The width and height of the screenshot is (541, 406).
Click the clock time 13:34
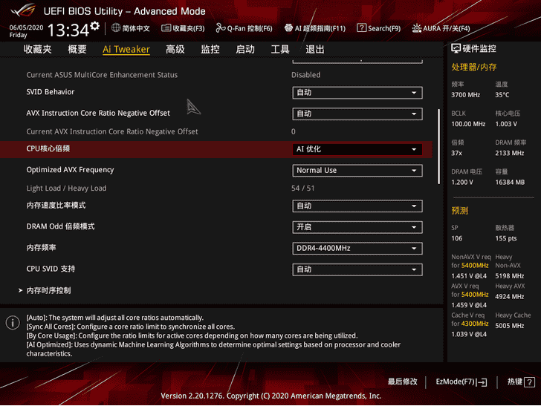[68, 30]
